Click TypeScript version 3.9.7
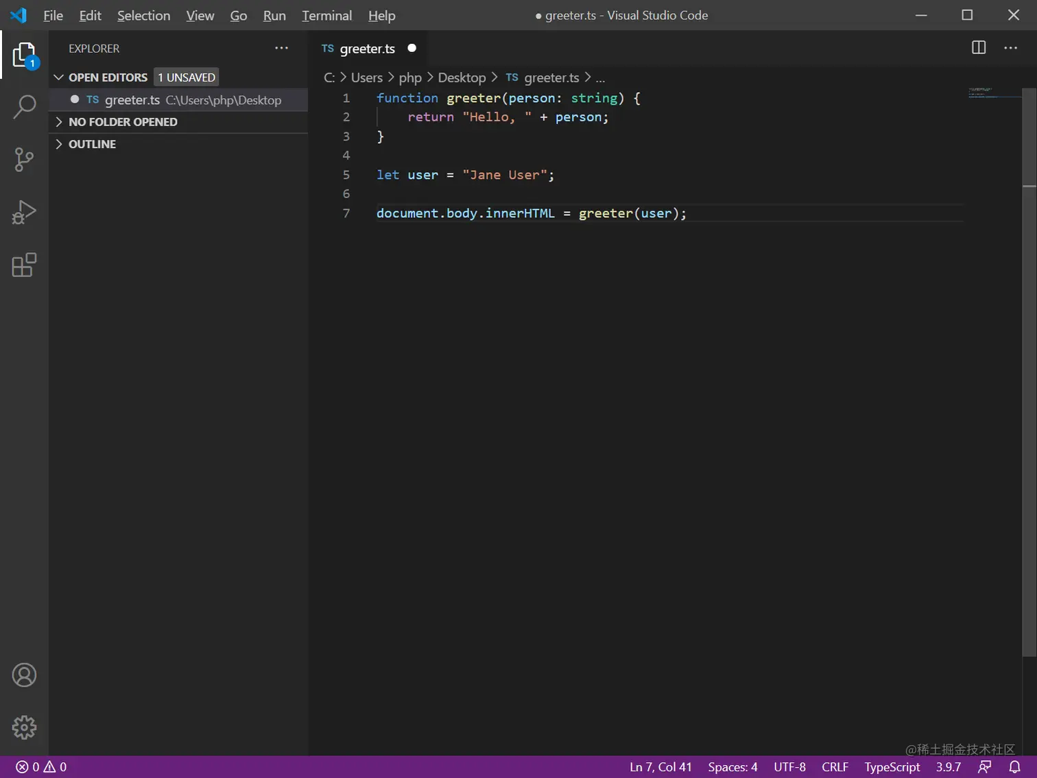The width and height of the screenshot is (1037, 778). [x=948, y=767]
